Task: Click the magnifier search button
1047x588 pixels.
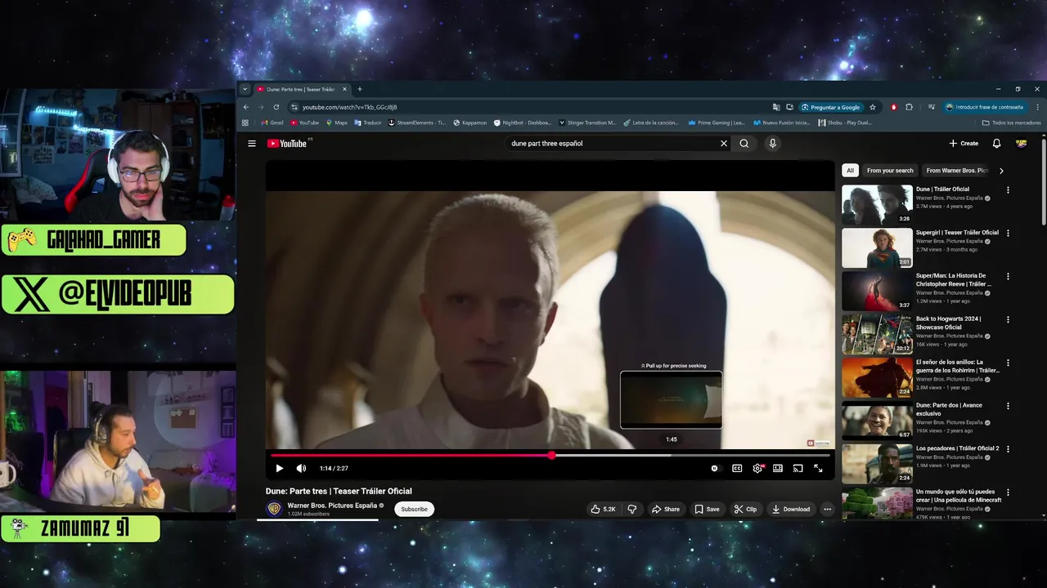Action: (x=744, y=144)
